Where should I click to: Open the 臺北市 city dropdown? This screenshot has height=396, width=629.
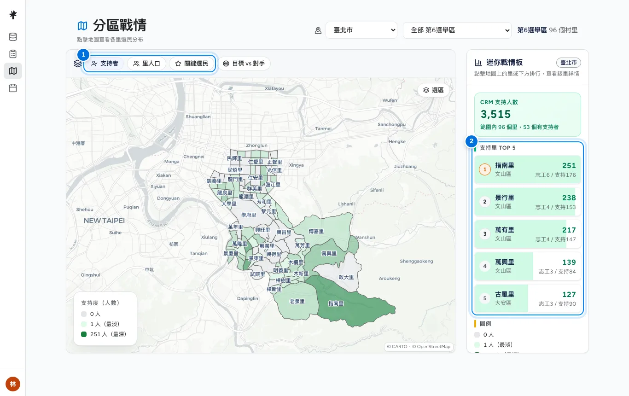click(x=361, y=30)
